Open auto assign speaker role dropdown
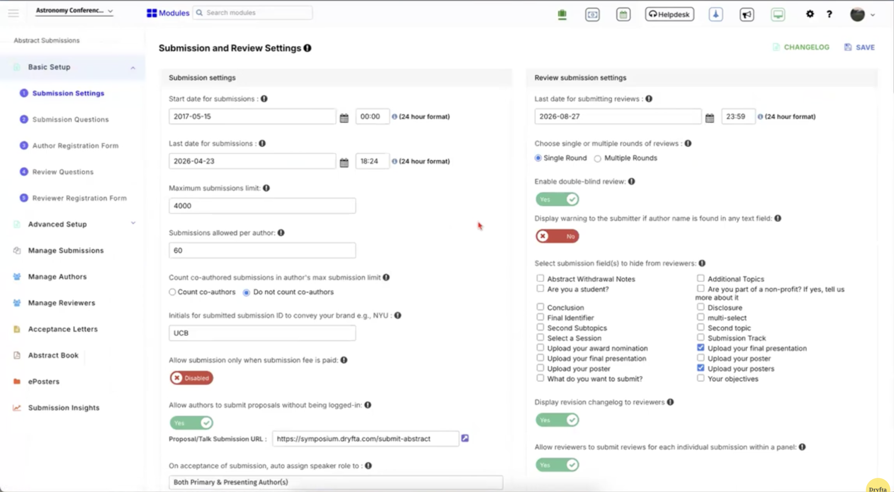 [336, 482]
